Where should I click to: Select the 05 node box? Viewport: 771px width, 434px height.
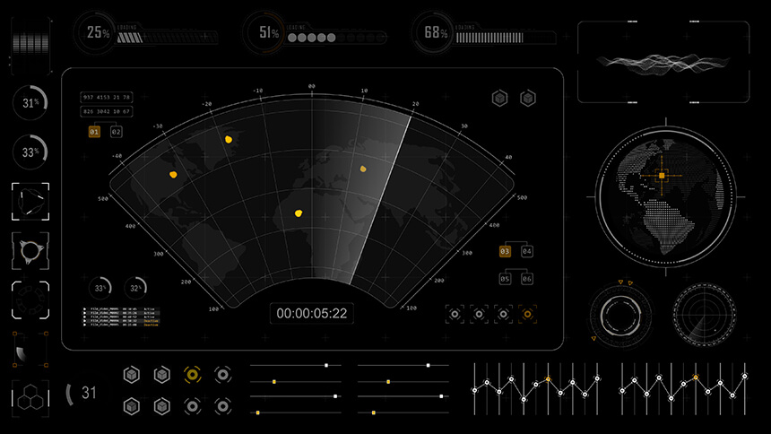click(505, 280)
